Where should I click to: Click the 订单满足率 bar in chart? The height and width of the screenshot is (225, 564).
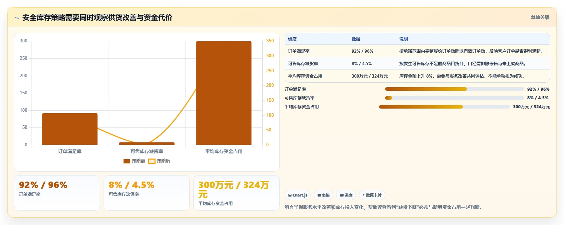[x=70, y=129]
